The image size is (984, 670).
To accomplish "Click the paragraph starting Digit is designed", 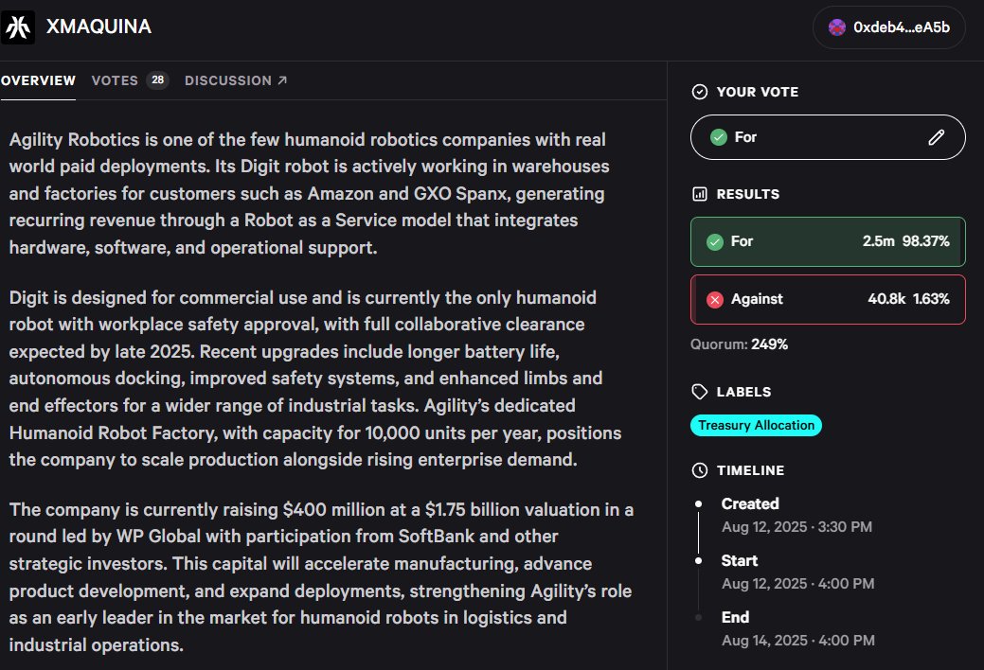I will point(315,379).
